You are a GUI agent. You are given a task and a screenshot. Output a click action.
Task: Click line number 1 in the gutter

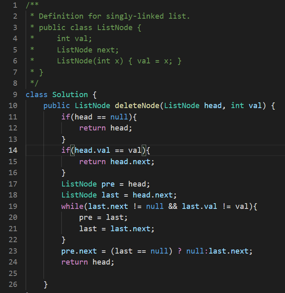click(x=15, y=5)
